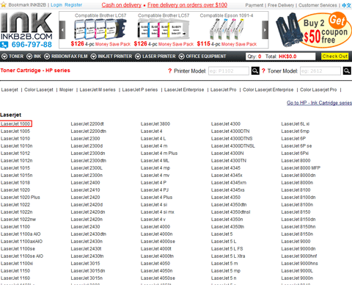This screenshot has width=352, height=285.
Task: Click the carousel right arrow
Action: (x=265, y=30)
